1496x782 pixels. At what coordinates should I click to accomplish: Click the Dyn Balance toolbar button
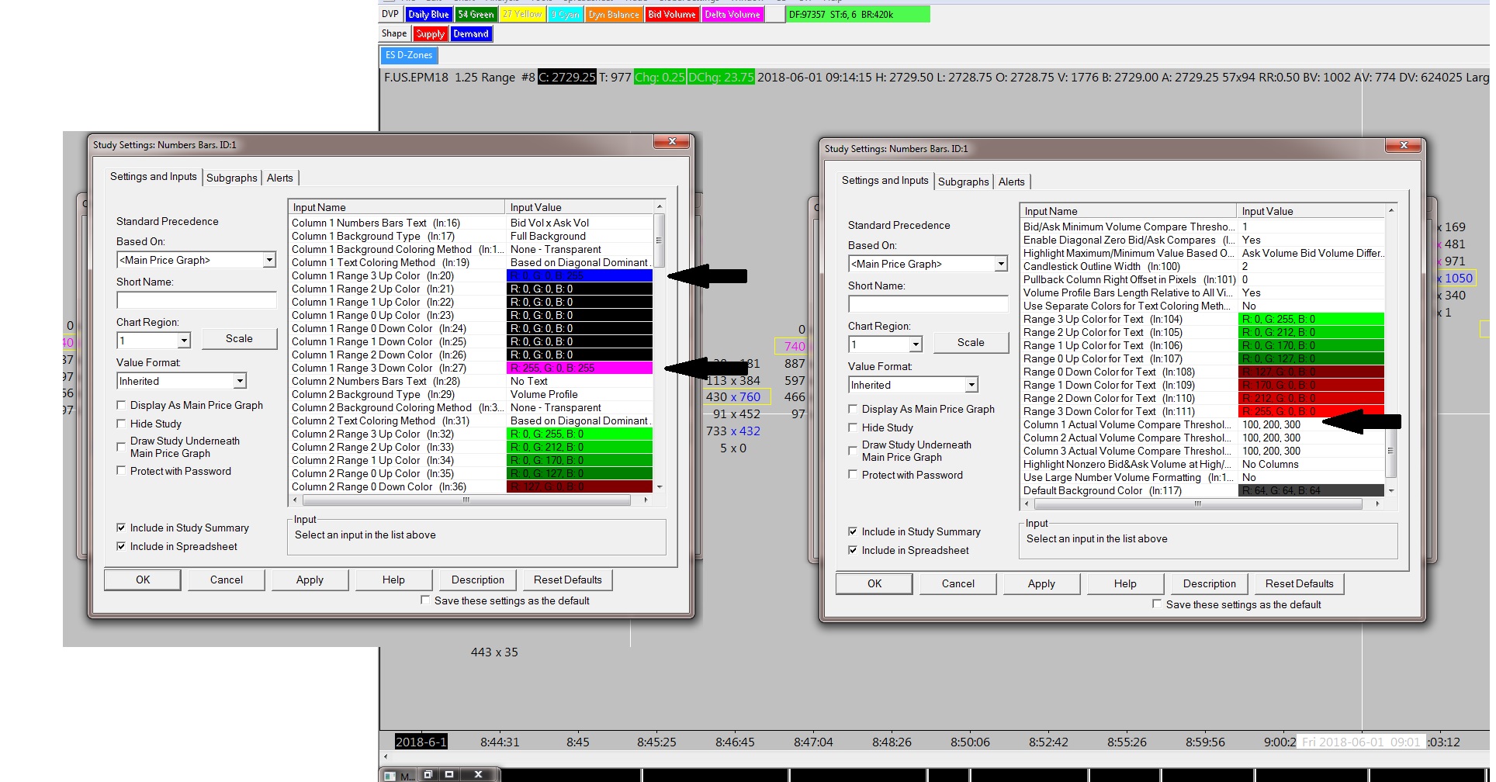(x=614, y=15)
